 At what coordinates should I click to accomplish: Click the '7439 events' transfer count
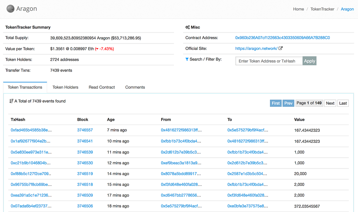tap(61, 70)
